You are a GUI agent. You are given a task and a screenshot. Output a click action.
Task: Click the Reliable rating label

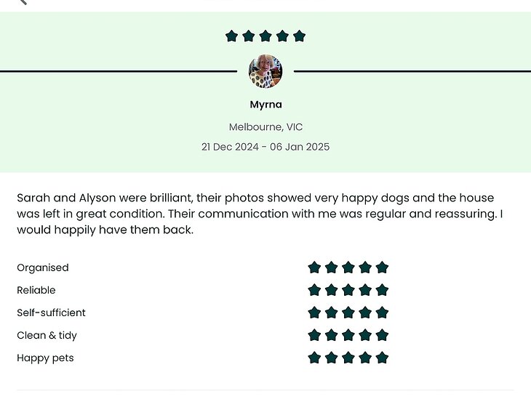coord(36,290)
